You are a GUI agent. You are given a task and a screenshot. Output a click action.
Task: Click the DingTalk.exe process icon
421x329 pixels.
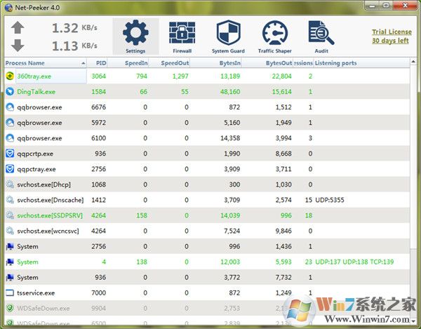point(10,92)
